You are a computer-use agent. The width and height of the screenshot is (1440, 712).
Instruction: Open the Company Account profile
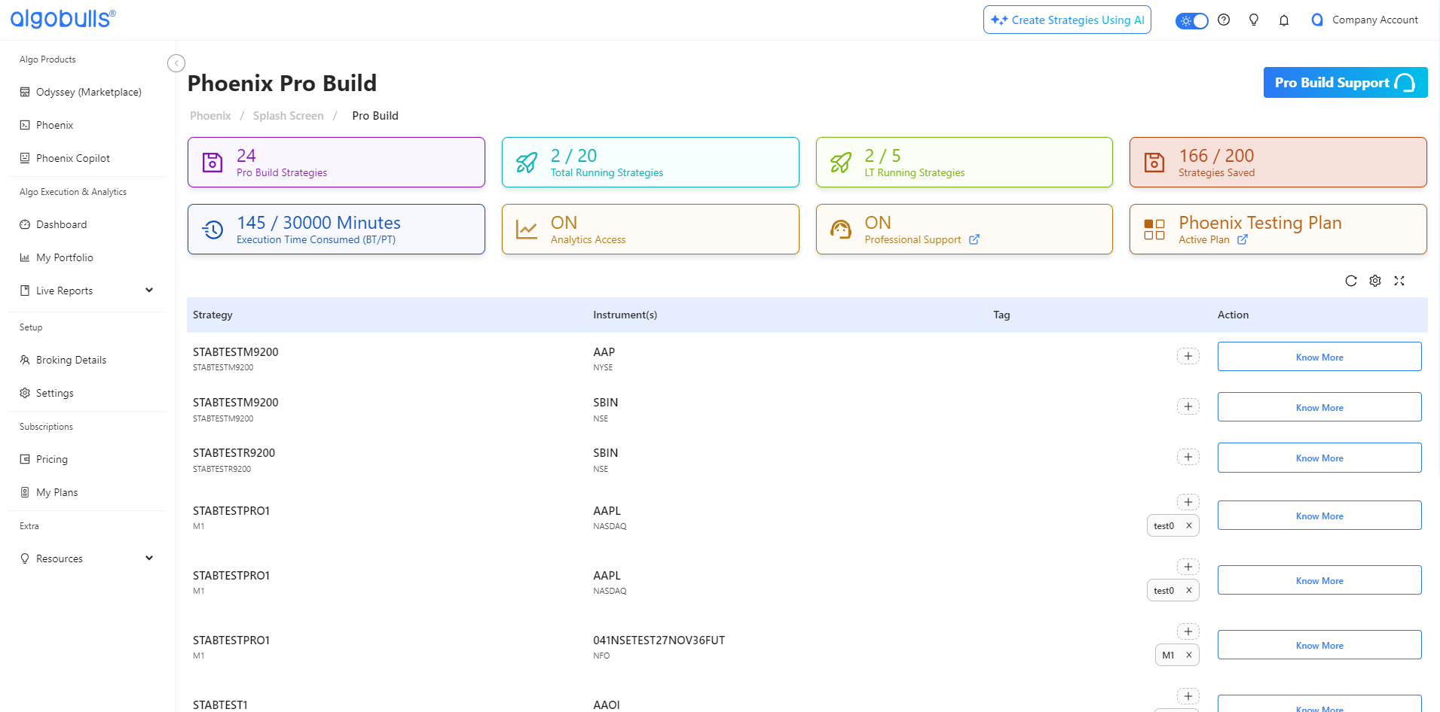tap(1365, 20)
